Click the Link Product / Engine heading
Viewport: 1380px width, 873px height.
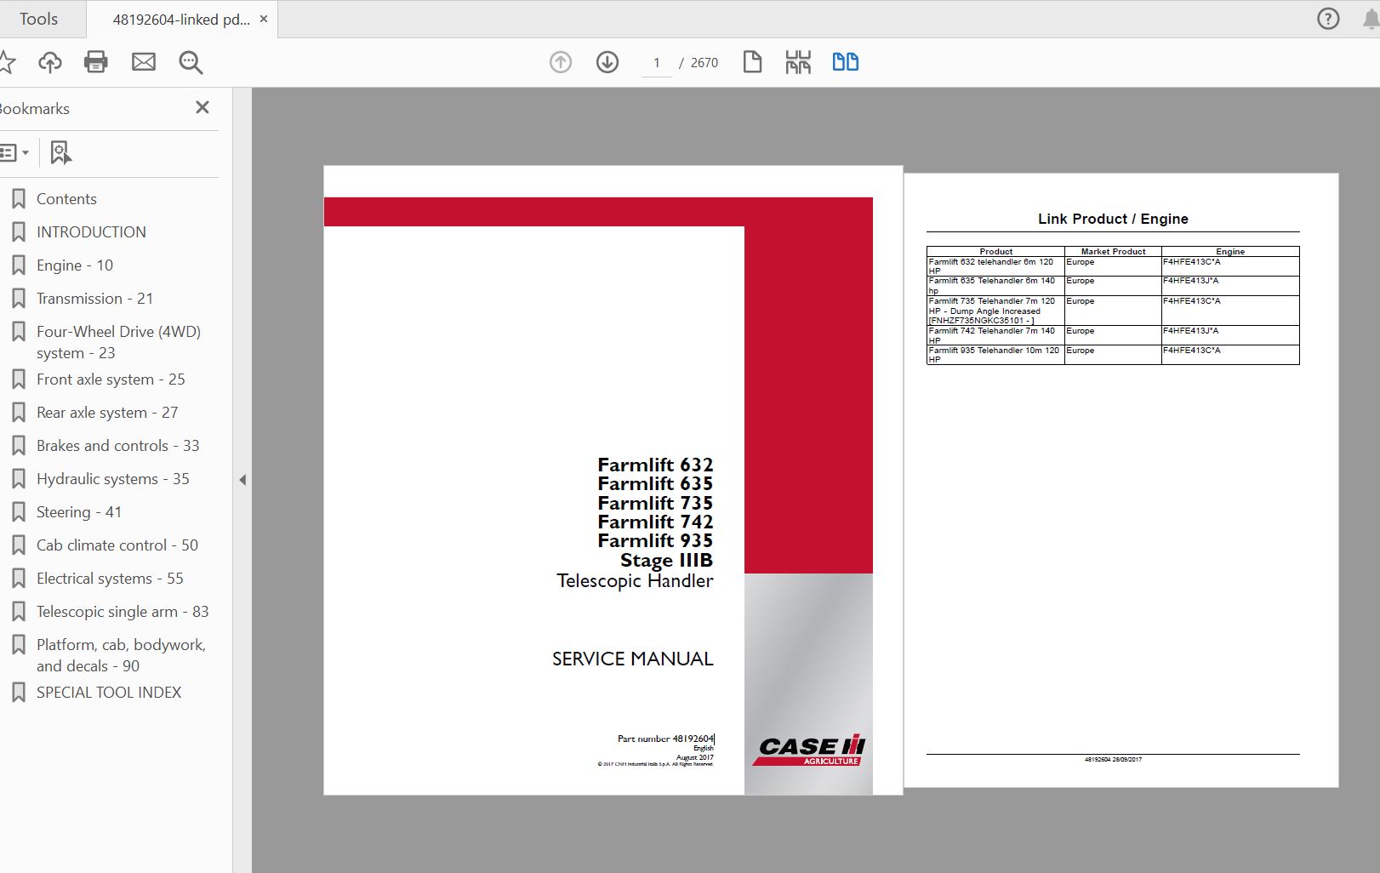click(1113, 219)
